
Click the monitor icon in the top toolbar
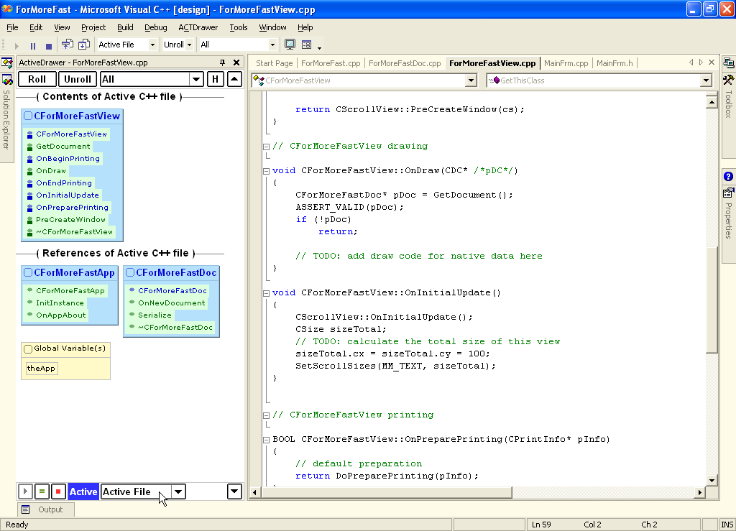tap(290, 45)
